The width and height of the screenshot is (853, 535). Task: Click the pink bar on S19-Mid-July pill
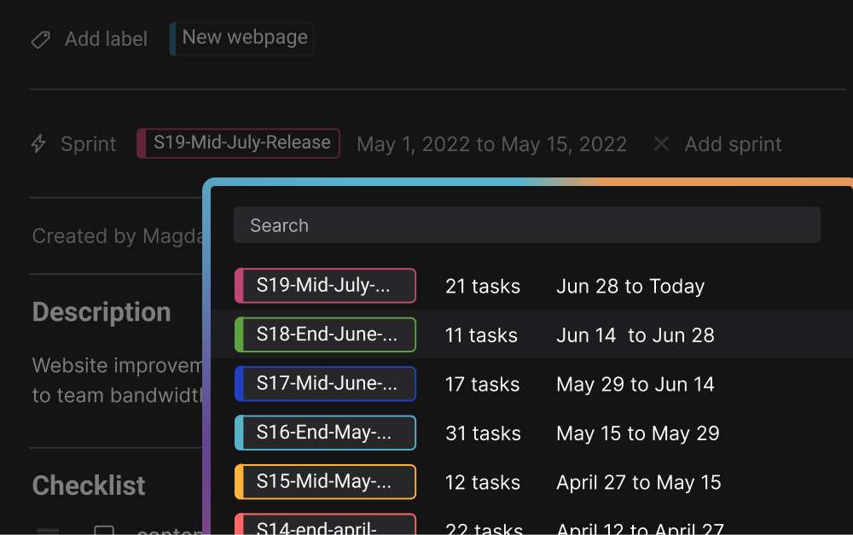pos(238,286)
